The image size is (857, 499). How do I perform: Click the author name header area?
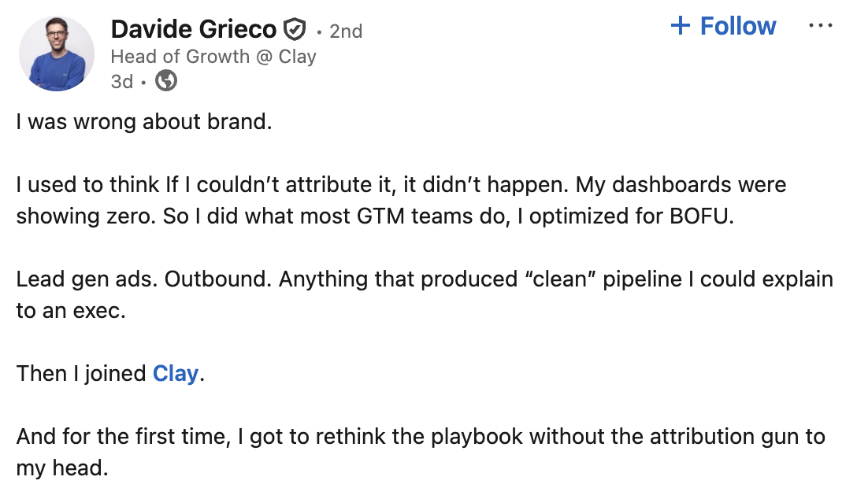194,28
